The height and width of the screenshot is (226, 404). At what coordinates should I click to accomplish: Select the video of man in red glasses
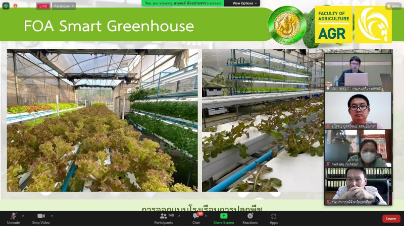click(358, 110)
